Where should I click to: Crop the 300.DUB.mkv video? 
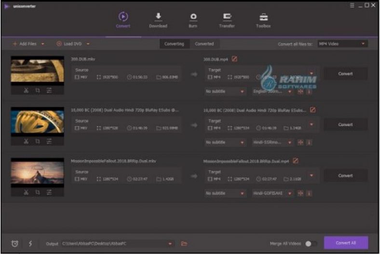(38, 90)
